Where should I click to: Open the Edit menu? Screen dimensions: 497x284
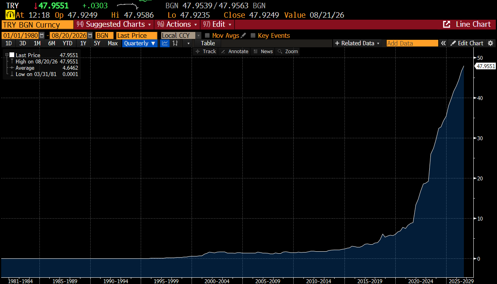(218, 24)
